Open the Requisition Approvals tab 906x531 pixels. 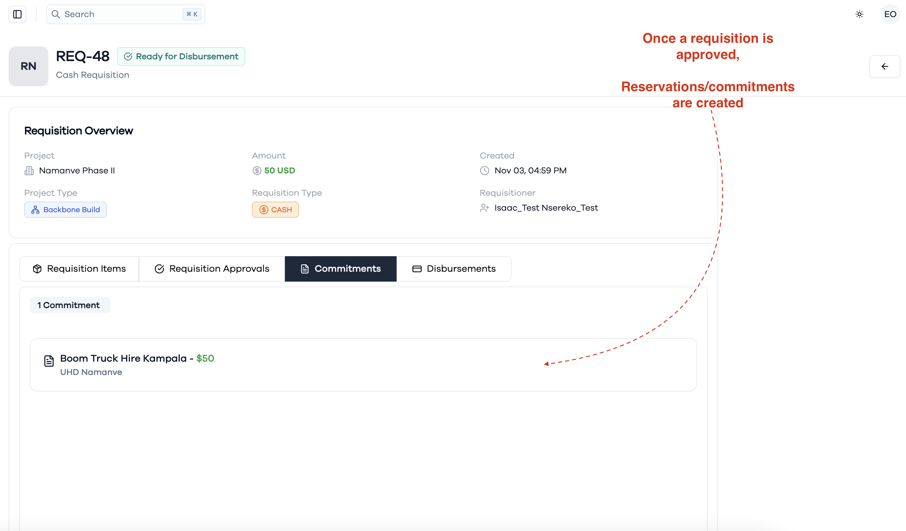pyautogui.click(x=212, y=269)
